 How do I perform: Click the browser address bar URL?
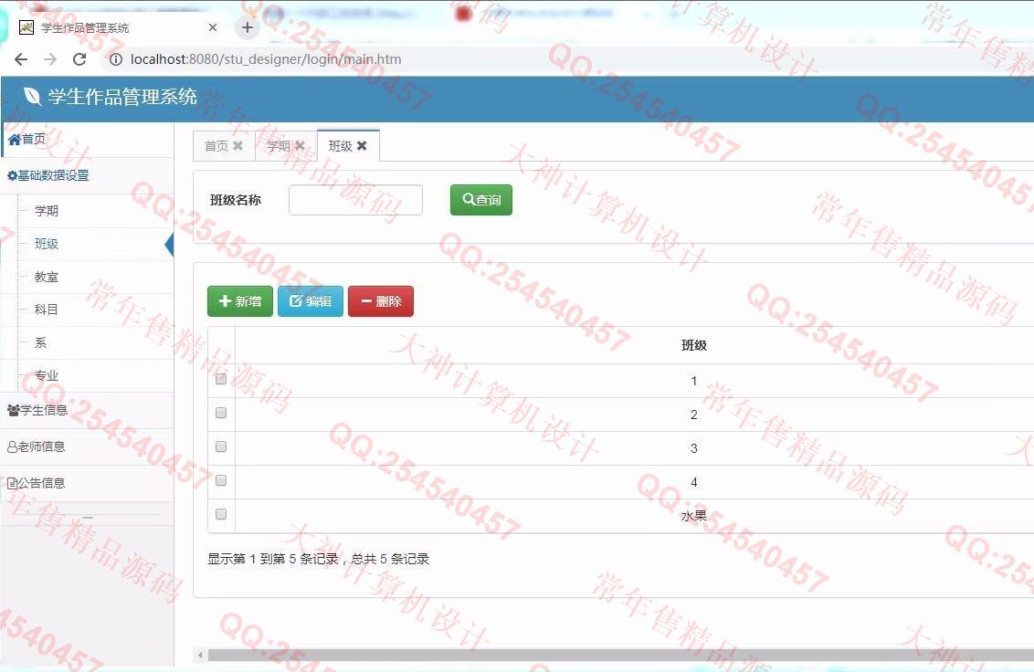point(266,59)
